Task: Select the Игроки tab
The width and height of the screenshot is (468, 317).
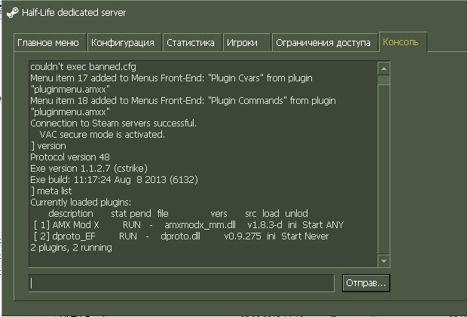Action: coord(247,43)
